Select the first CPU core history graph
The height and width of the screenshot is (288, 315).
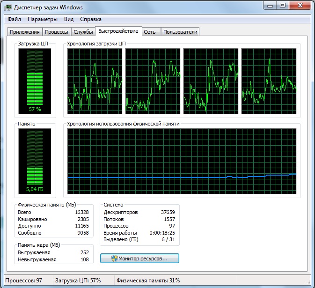pyautogui.click(x=95, y=81)
